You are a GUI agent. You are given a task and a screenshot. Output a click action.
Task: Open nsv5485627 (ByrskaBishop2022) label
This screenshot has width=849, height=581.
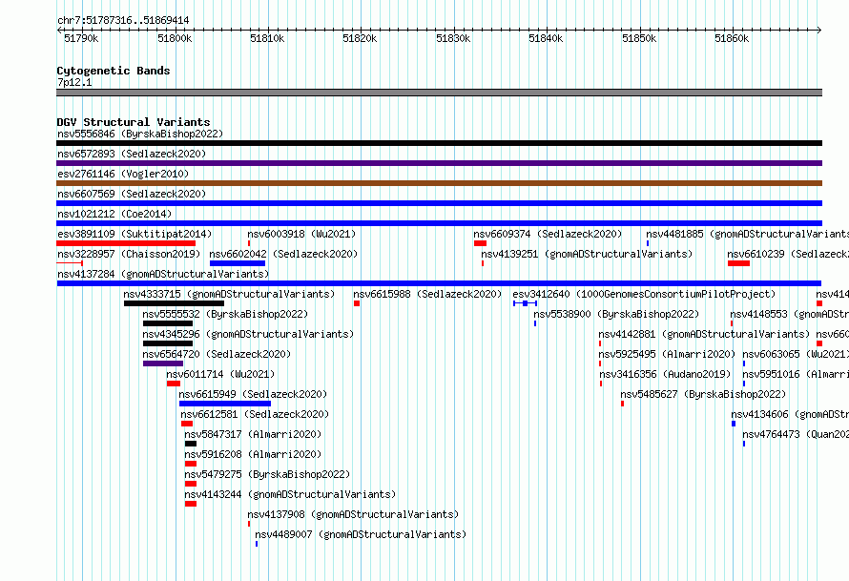pyautogui.click(x=703, y=394)
